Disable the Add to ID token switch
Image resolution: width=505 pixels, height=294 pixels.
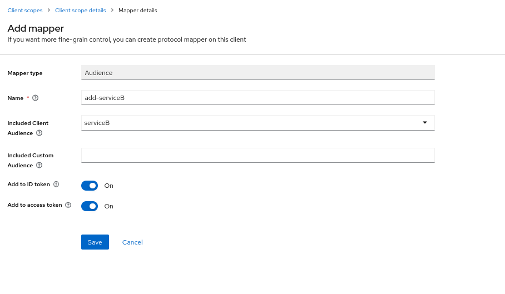tap(90, 186)
